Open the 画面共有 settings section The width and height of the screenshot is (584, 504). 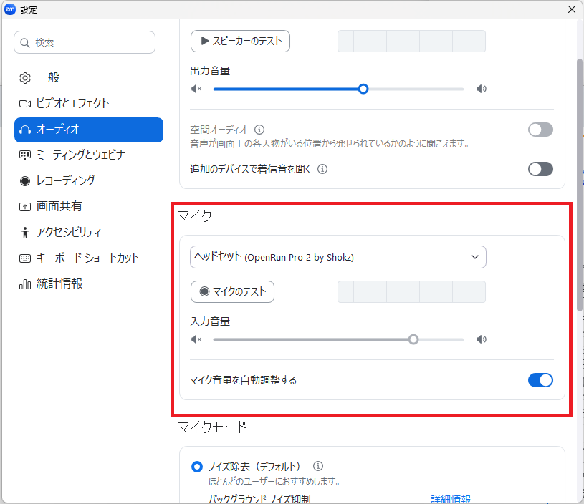click(89, 207)
